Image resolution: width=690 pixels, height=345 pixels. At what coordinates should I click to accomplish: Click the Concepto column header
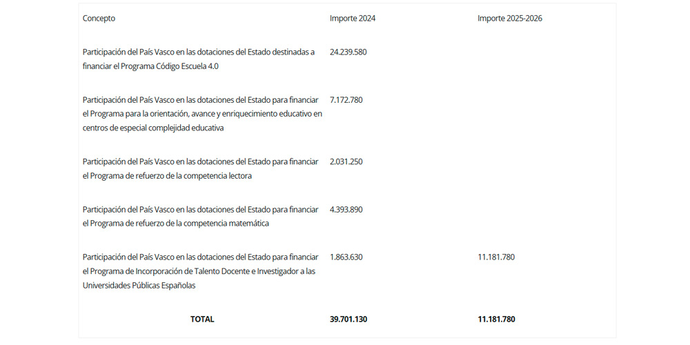coord(99,19)
